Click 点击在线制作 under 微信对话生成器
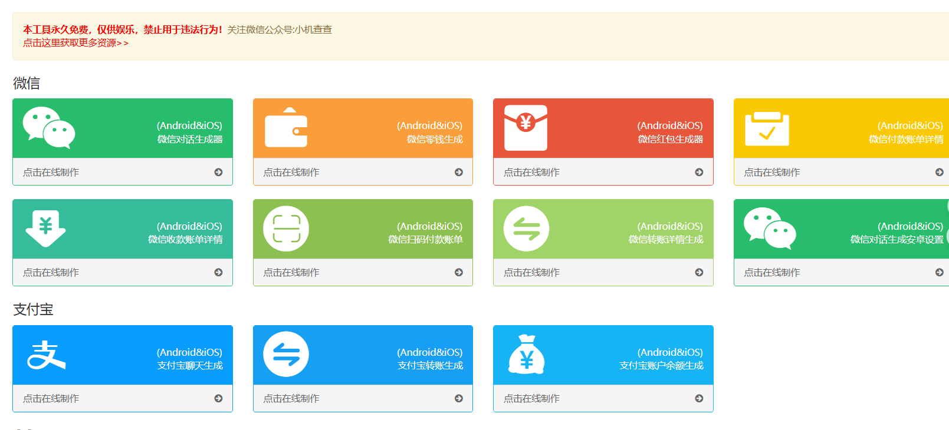 pos(51,172)
